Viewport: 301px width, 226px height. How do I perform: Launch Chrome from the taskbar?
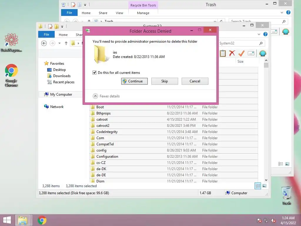click(x=42, y=220)
